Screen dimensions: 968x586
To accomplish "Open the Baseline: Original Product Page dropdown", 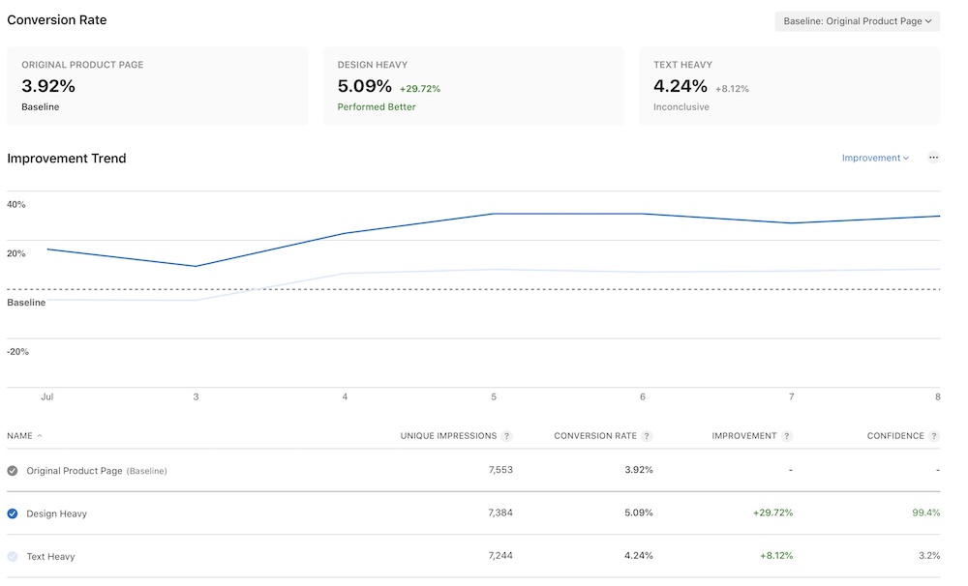I will 857,20.
